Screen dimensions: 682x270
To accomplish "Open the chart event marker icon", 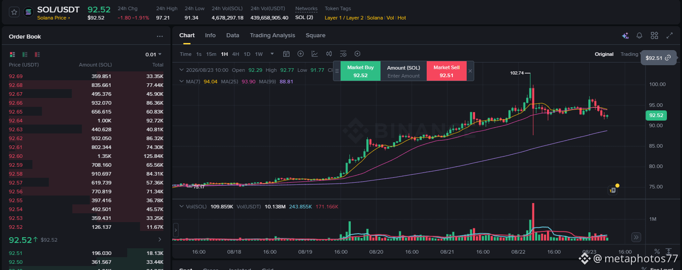I will [613, 190].
